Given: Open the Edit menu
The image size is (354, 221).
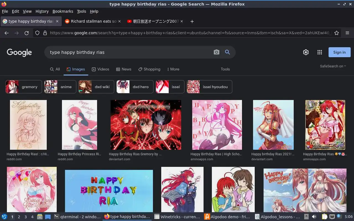Looking at the screenshot, I should click(15, 11).
